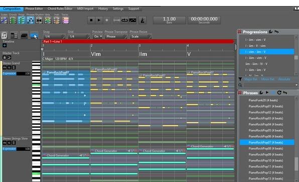This screenshot has width=299, height=182.
Task: Select the music note edit mode icon
Action: 4,36
